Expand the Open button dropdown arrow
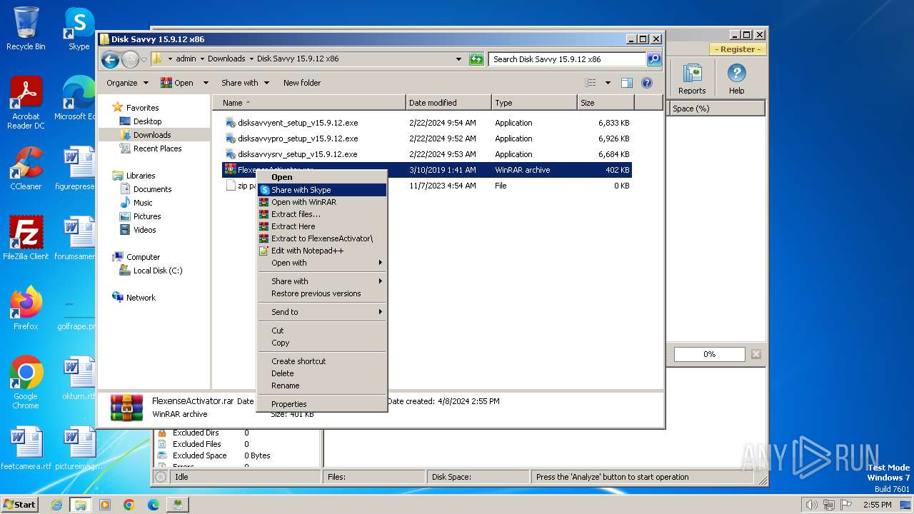The height and width of the screenshot is (514, 914). coord(206,83)
